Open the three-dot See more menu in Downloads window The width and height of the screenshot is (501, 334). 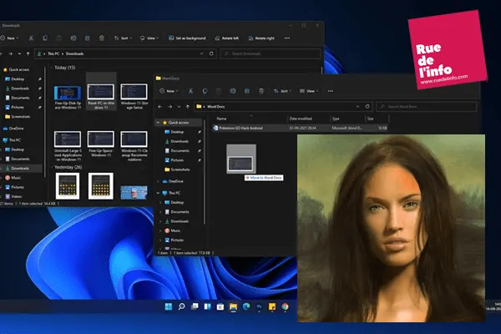(287, 38)
